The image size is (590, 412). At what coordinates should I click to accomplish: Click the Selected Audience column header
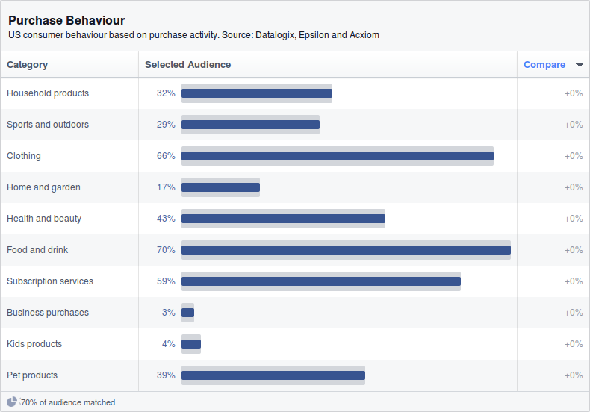tap(187, 65)
